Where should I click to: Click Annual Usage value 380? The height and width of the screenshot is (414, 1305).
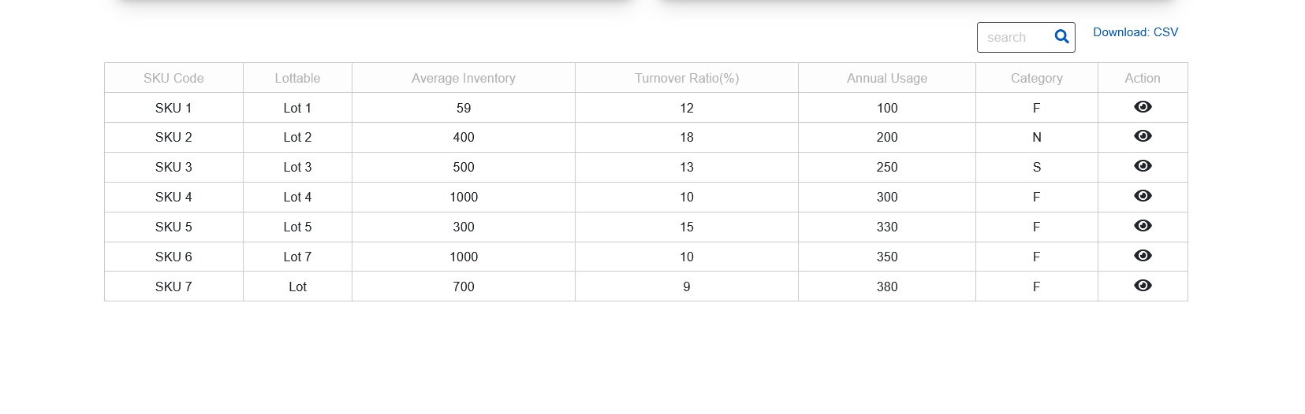(x=886, y=286)
